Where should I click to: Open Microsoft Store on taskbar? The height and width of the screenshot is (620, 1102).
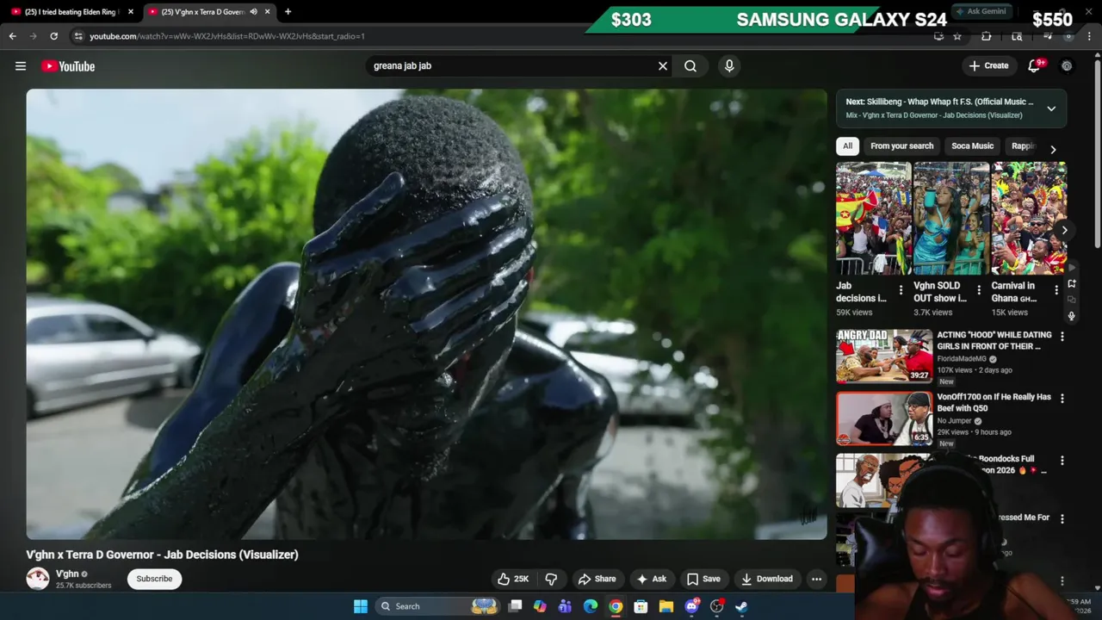click(641, 606)
